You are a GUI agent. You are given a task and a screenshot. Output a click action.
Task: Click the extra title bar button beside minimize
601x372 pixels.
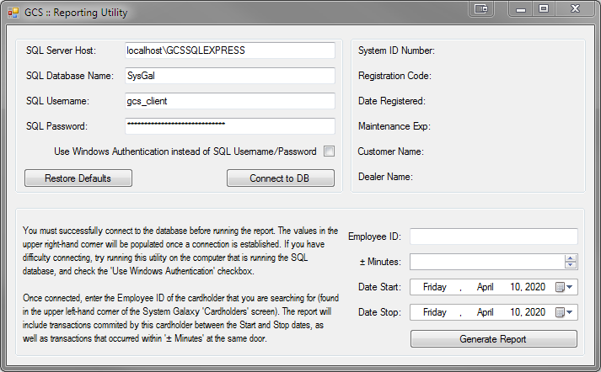coord(481,8)
